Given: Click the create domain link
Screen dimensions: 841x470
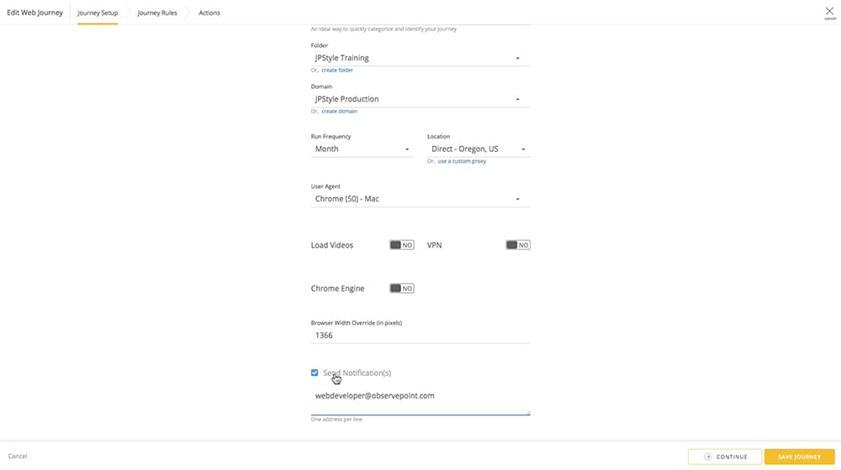Looking at the screenshot, I should click(339, 111).
